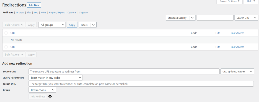Open URL options / Regex dropdown
Image resolution: width=259 pixels, height=102 pixels.
pos(237,71)
